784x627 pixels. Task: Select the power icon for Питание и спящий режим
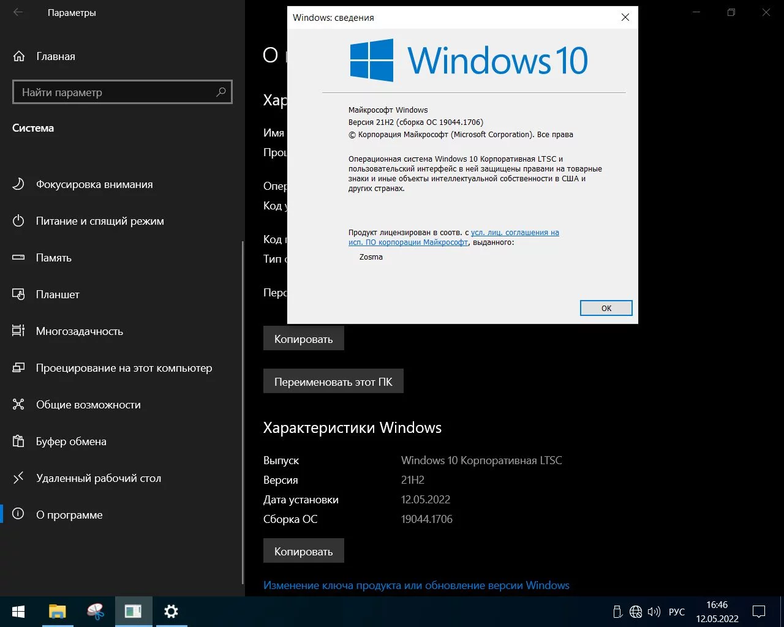pyautogui.click(x=18, y=221)
